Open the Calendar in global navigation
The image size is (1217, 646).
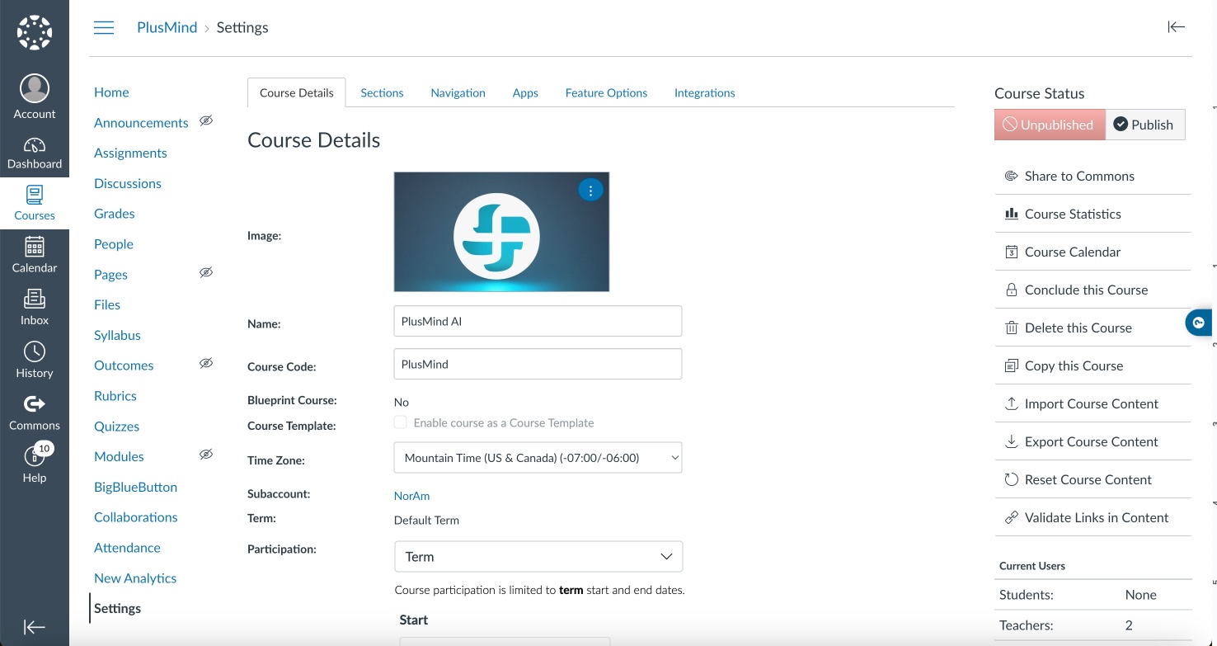coord(35,256)
